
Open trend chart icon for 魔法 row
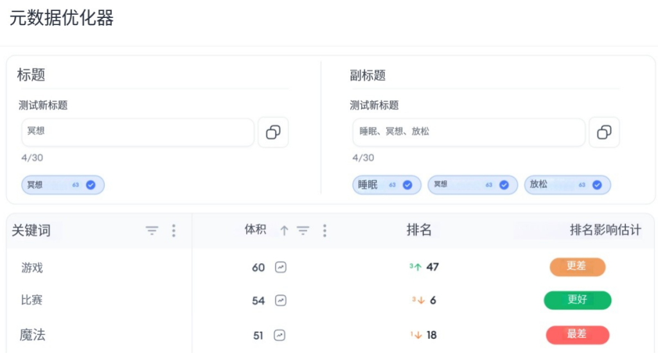coord(279,335)
